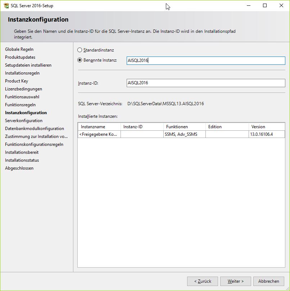The height and width of the screenshot is (291, 290).
Task: Continue with the Weiter button
Action: point(235,281)
